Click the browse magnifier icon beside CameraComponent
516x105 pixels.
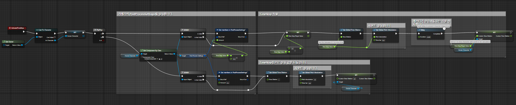pyautogui.click(x=161, y=59)
